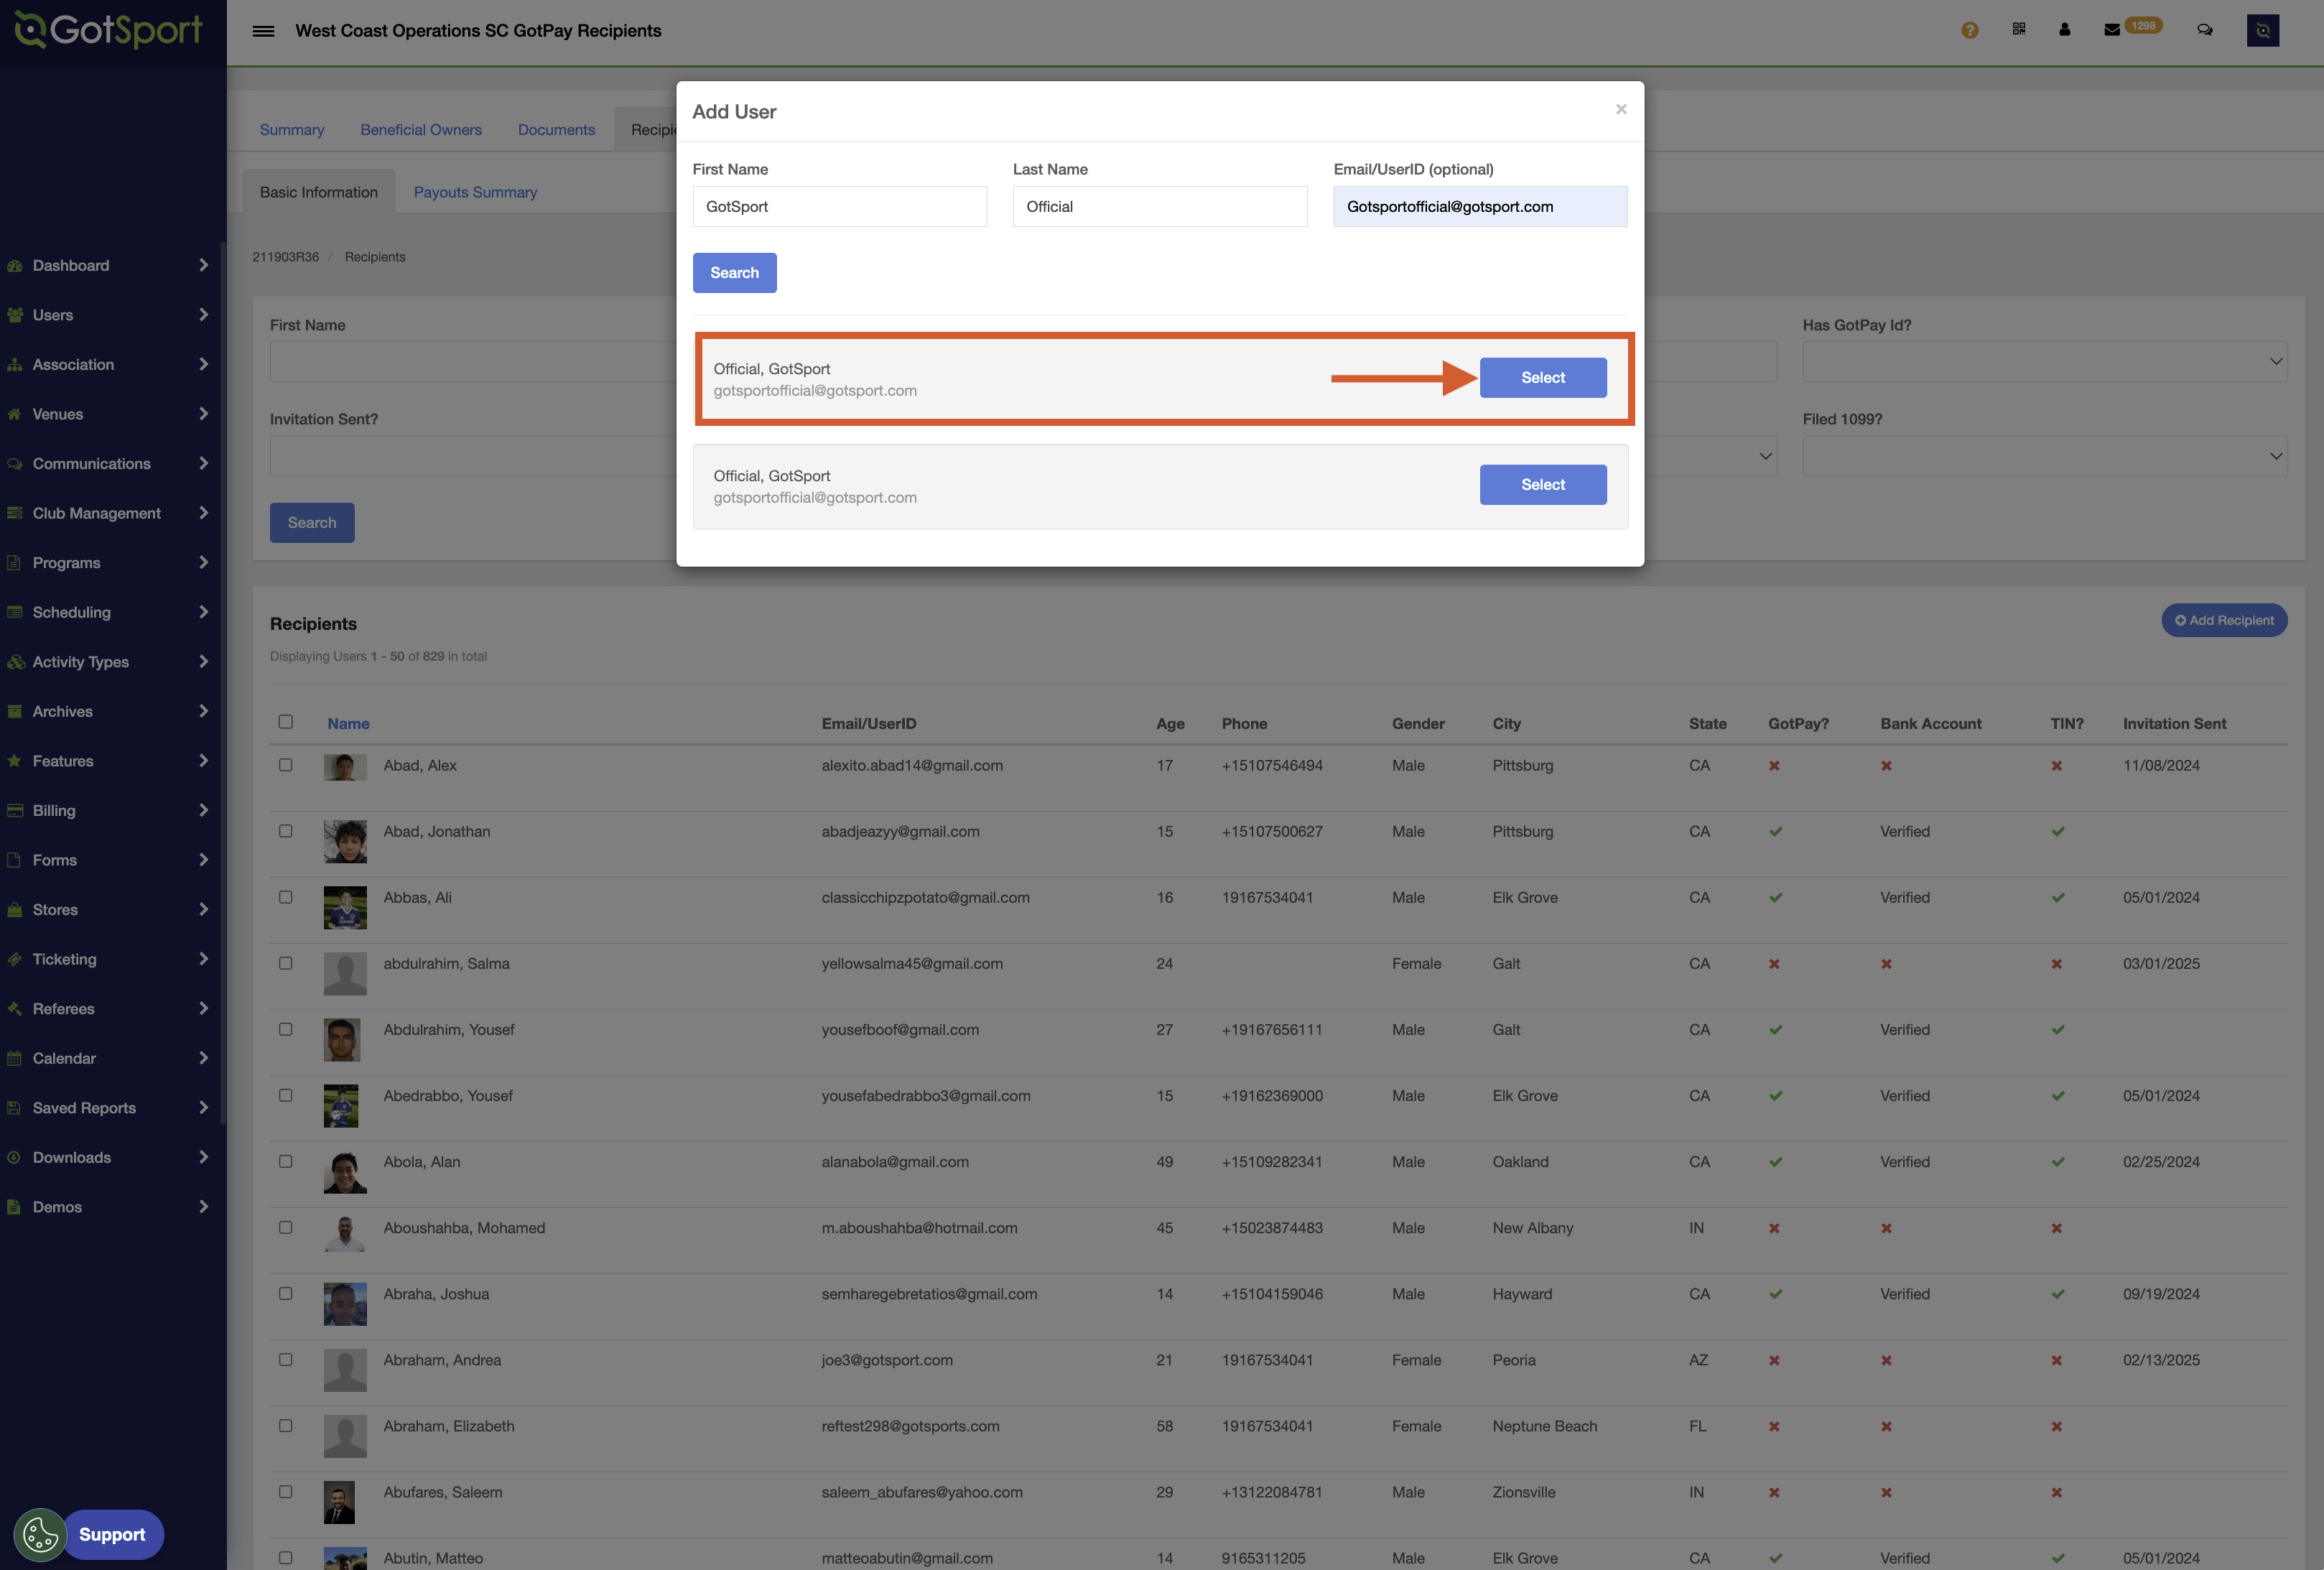Image resolution: width=2324 pixels, height=1570 pixels.
Task: Click the Email/UserID field in dialog
Action: point(1480,207)
